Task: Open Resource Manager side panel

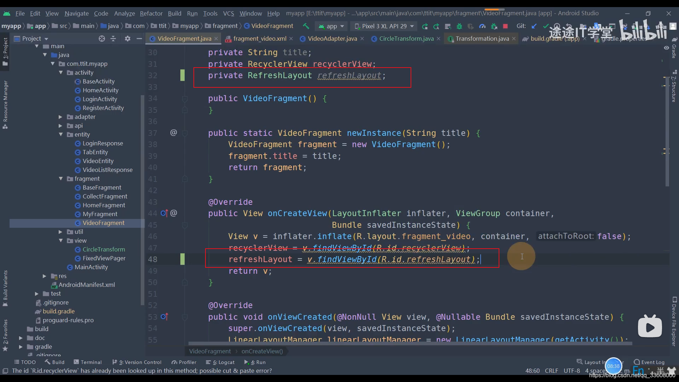Action: 5,105
